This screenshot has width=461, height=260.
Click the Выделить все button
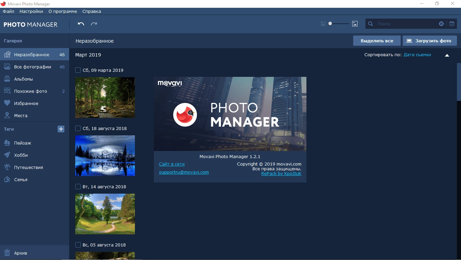[x=377, y=41]
